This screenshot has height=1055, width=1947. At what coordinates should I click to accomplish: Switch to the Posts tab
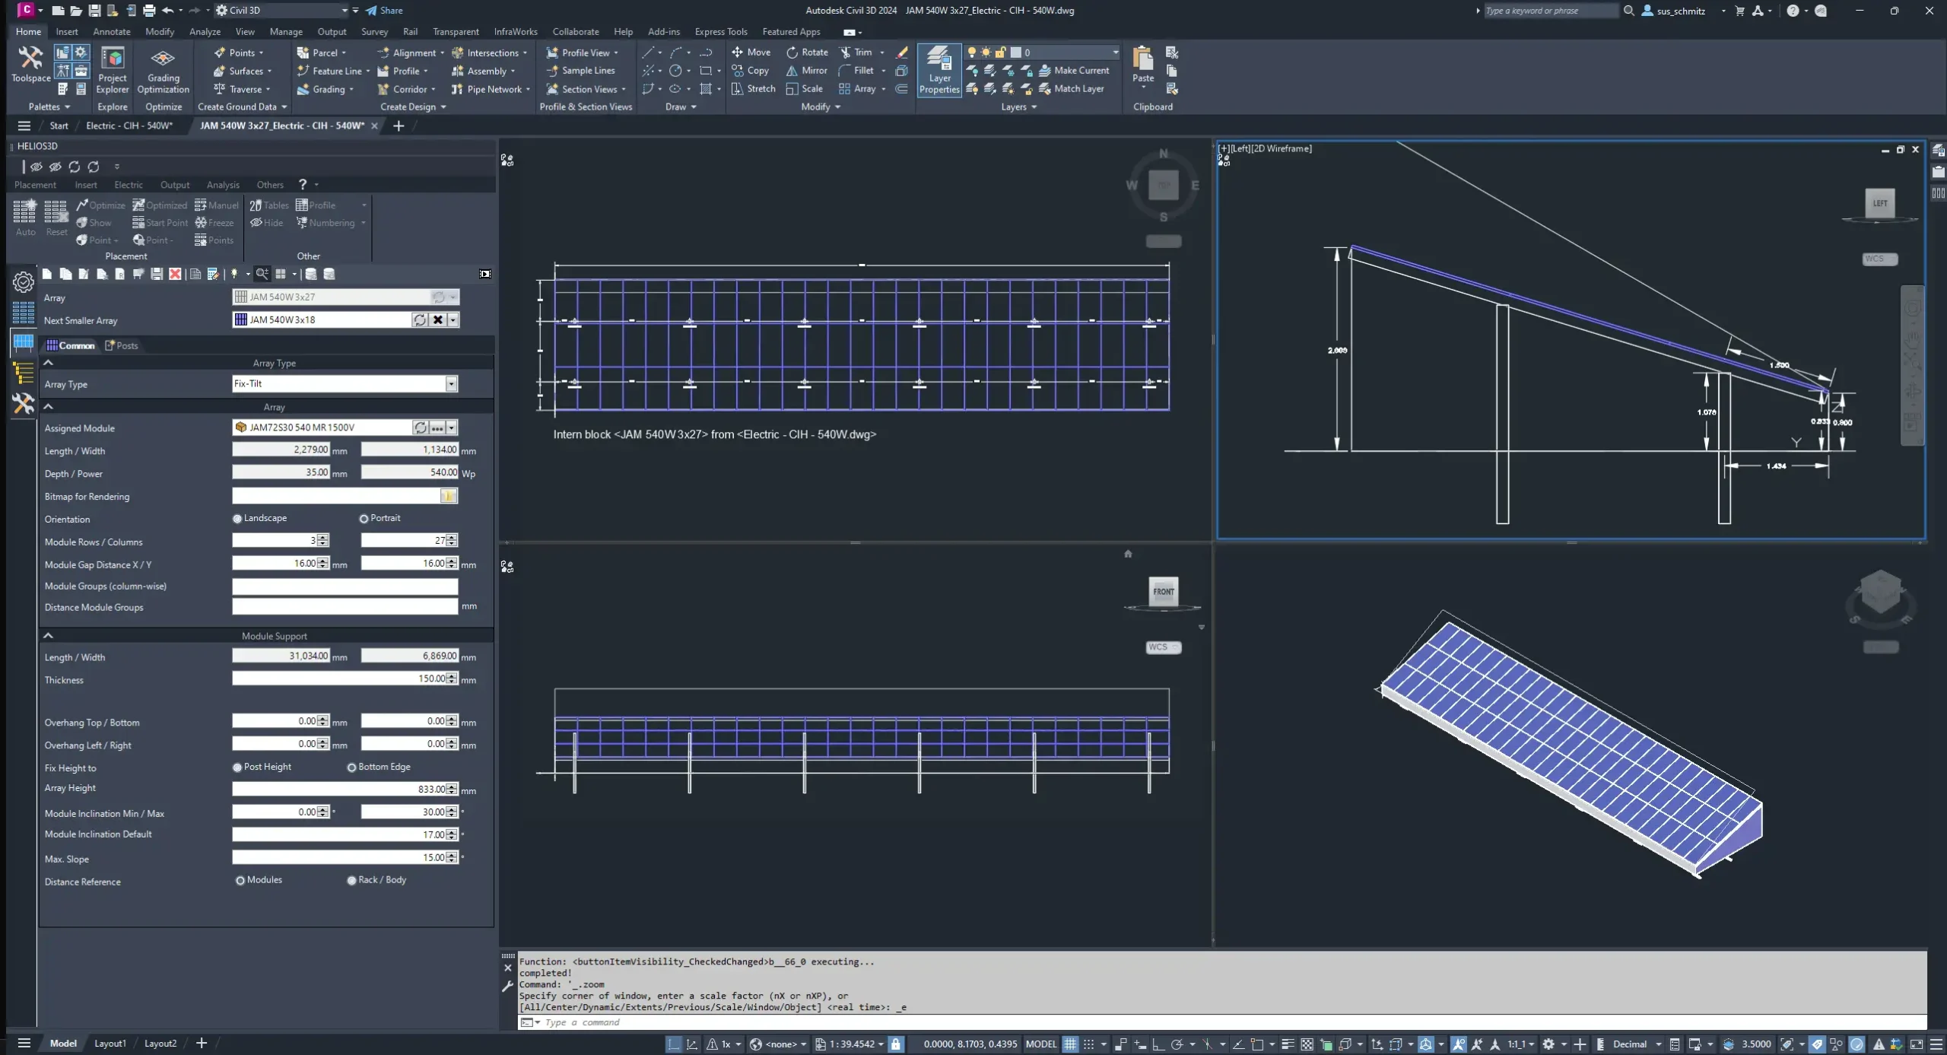click(122, 345)
